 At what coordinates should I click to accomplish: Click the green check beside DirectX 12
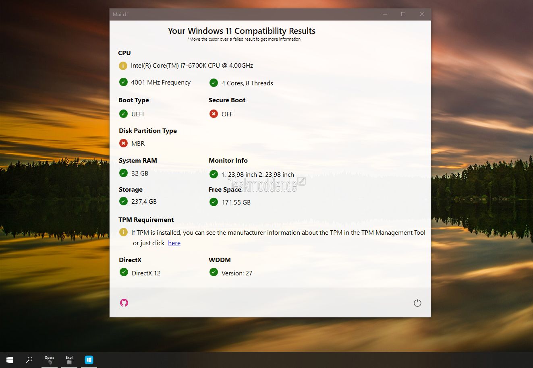click(124, 273)
